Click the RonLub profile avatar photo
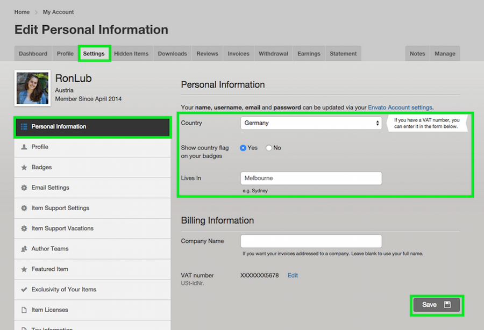This screenshot has height=330, width=484. pos(32,88)
